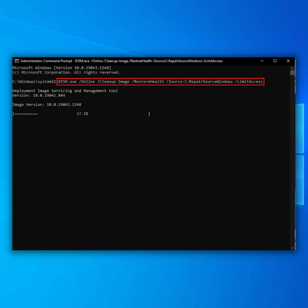
Task: Click the Microsoft Windows version line
Action: click(x=61, y=68)
